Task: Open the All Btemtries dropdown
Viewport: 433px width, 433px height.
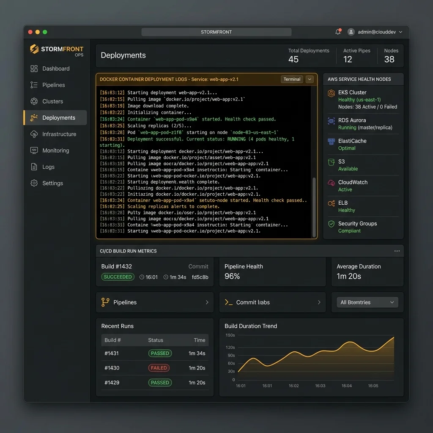Action: tap(367, 302)
